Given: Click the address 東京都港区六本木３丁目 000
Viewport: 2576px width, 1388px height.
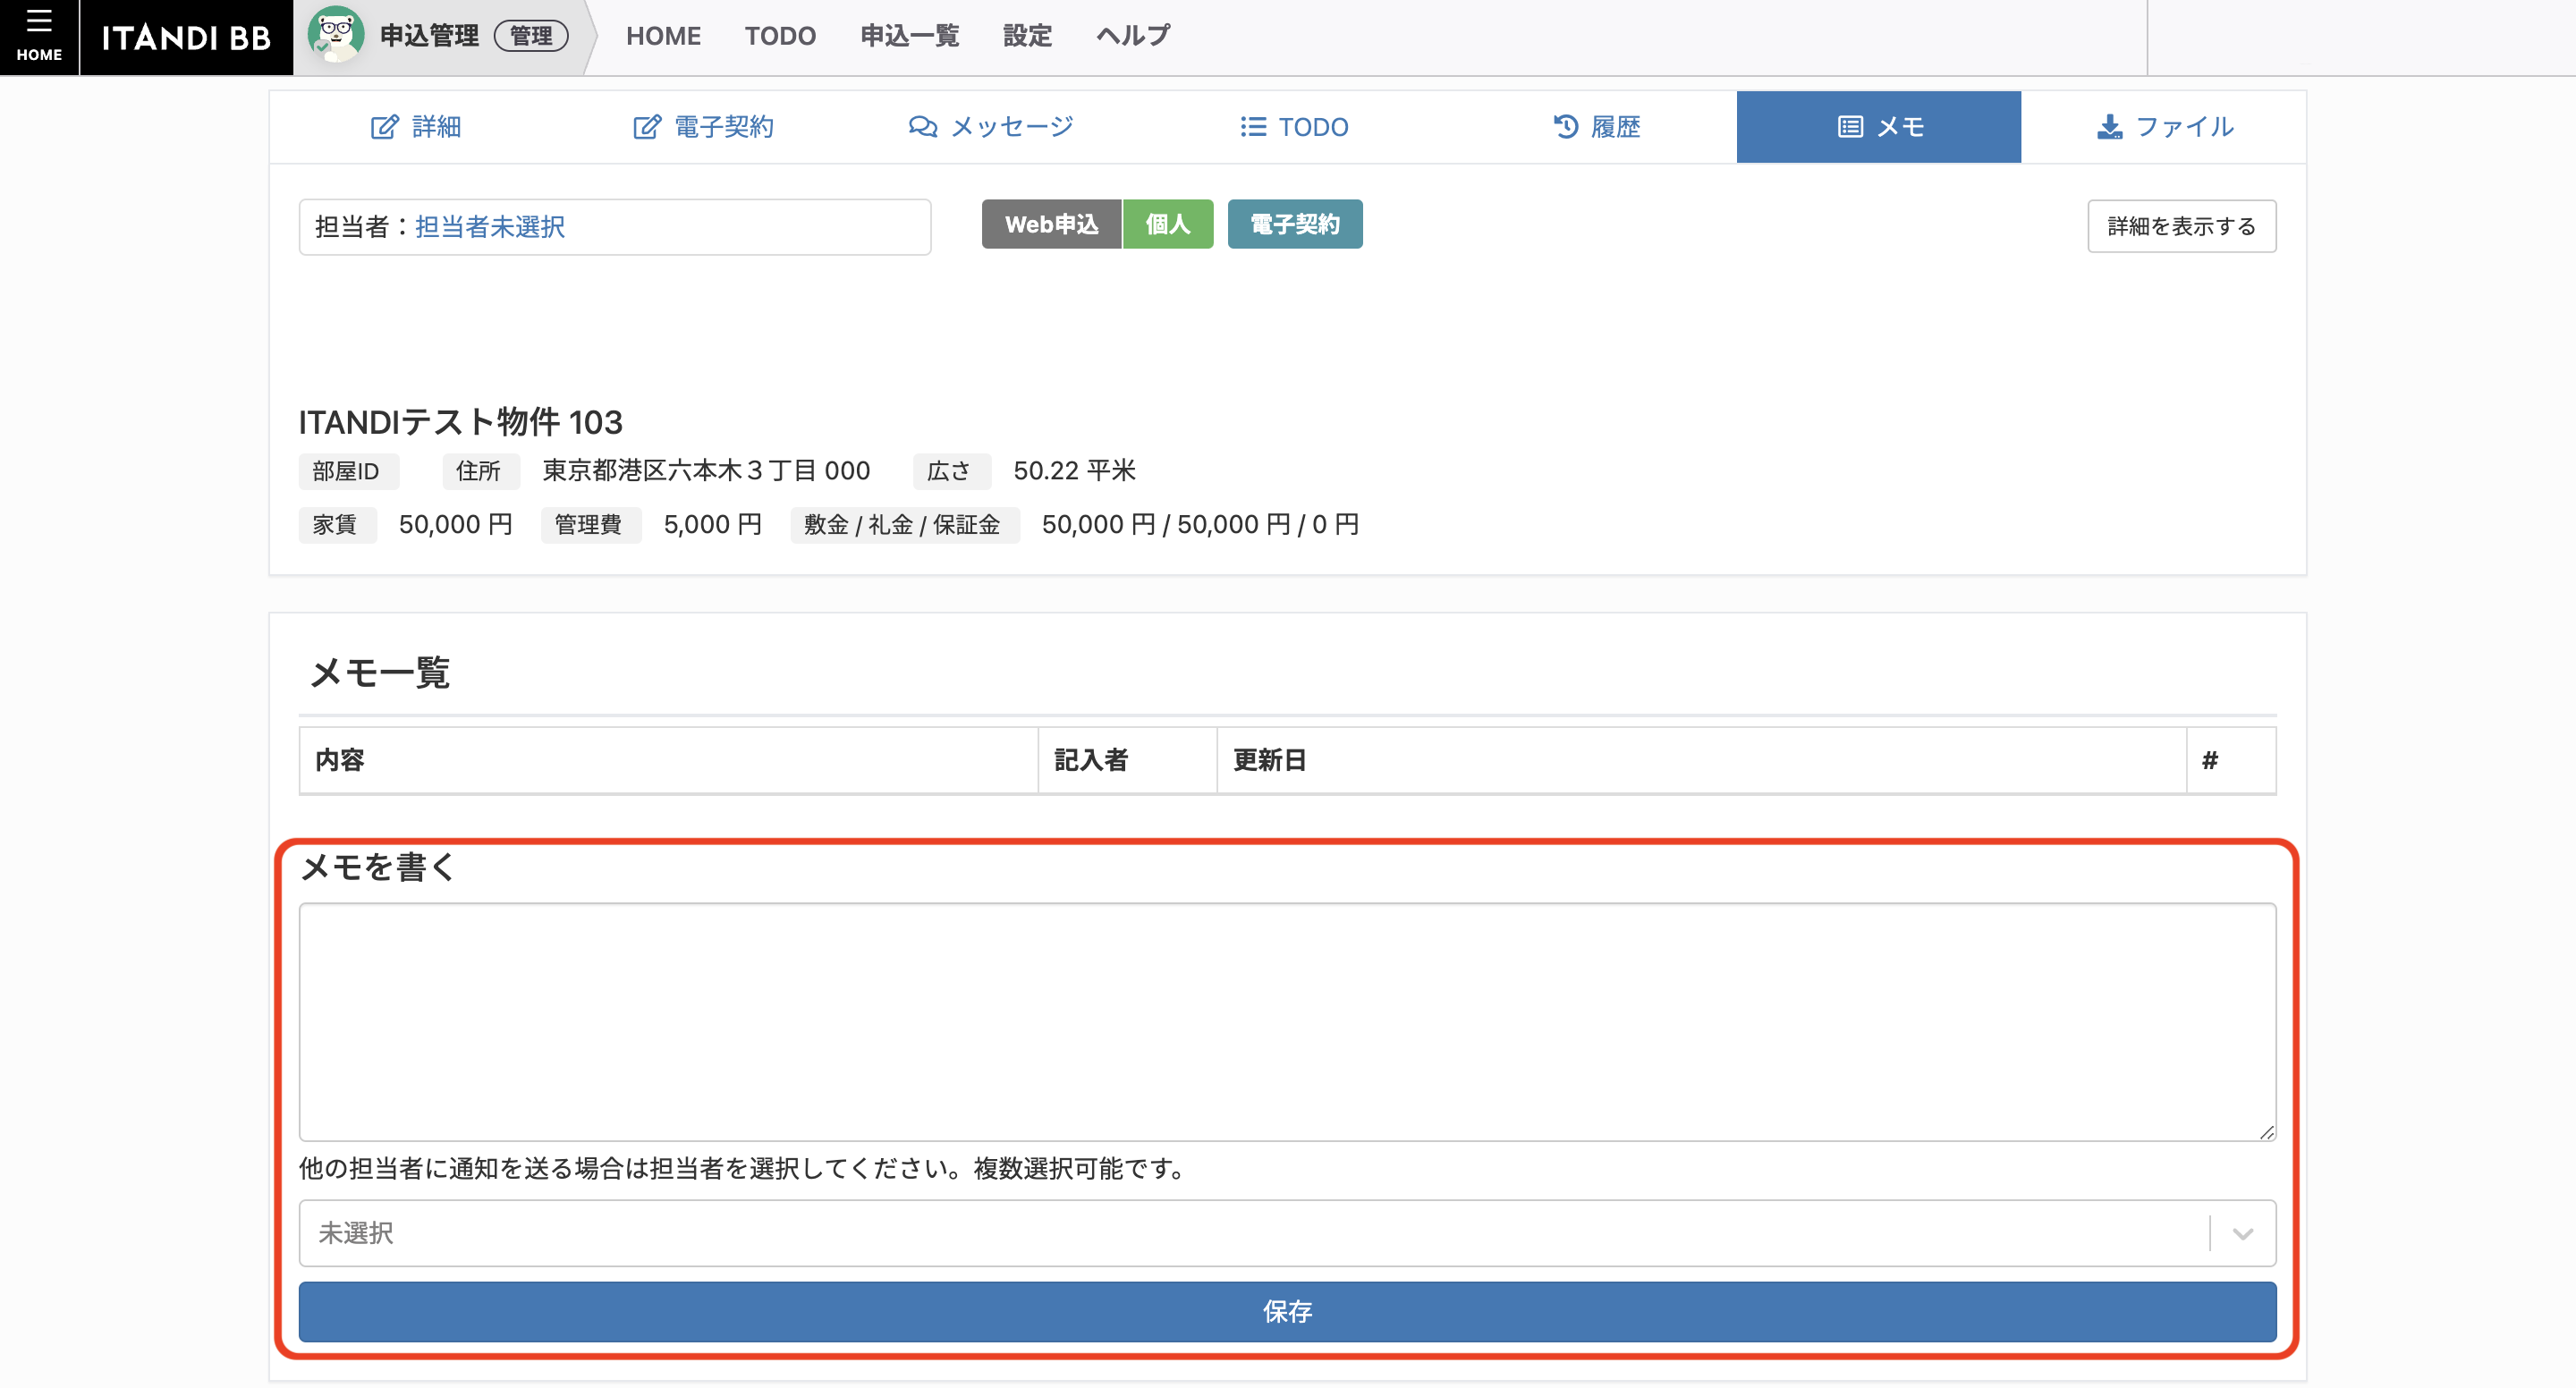Looking at the screenshot, I should [x=706, y=471].
